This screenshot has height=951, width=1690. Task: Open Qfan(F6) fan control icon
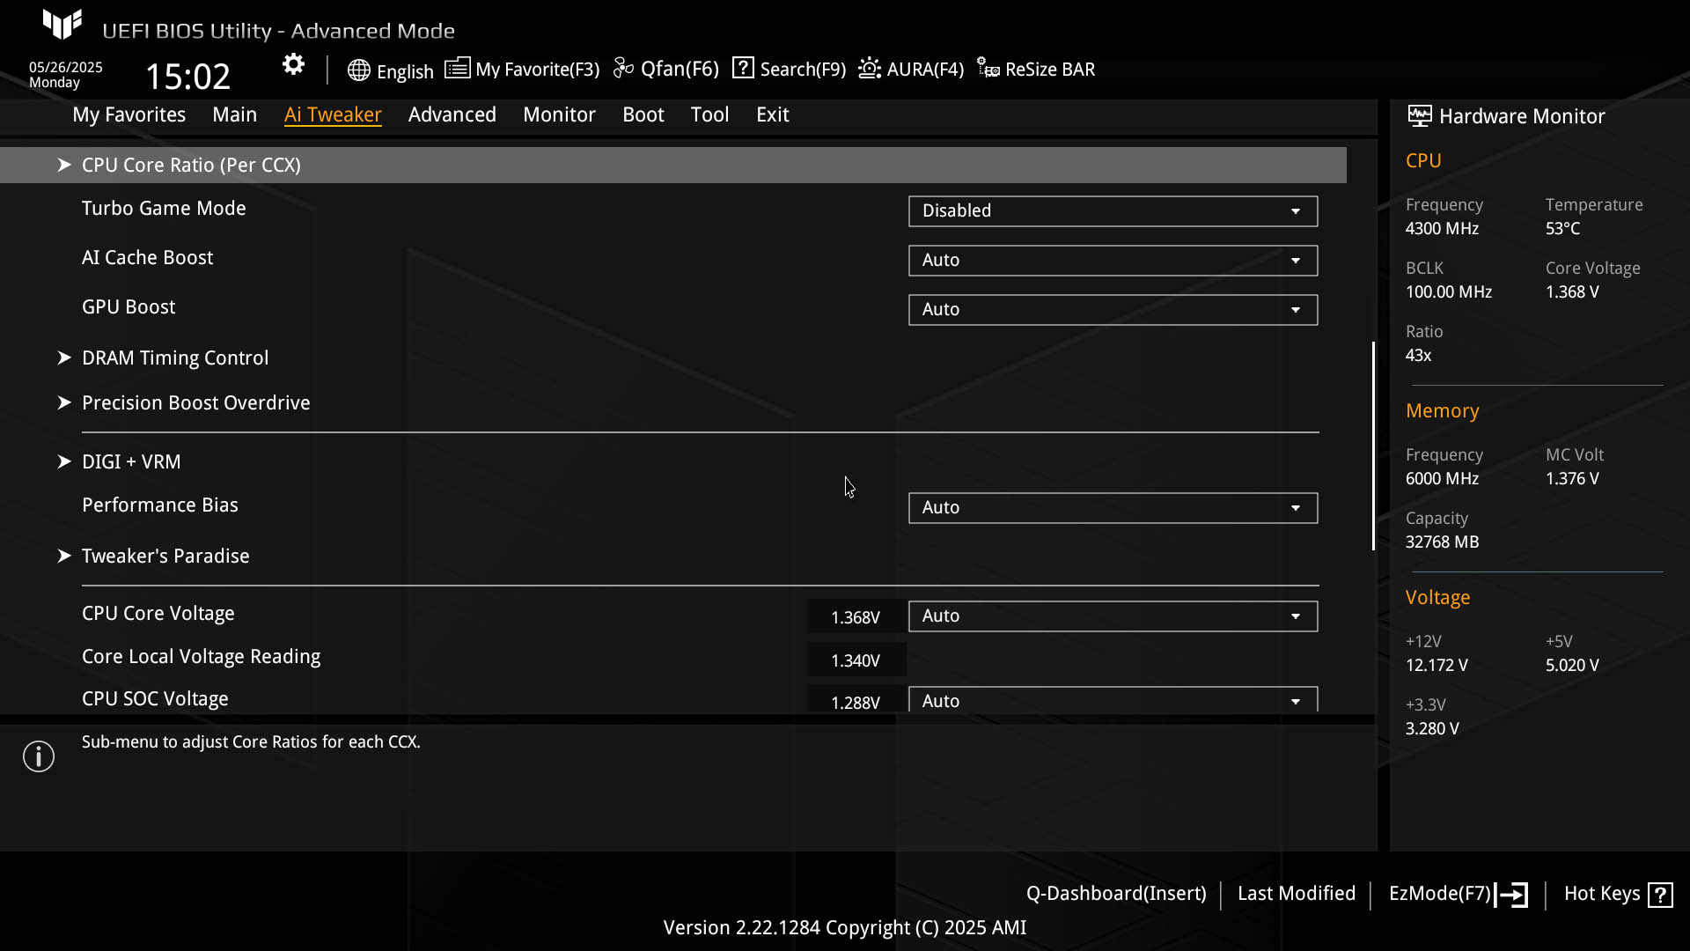[623, 69]
